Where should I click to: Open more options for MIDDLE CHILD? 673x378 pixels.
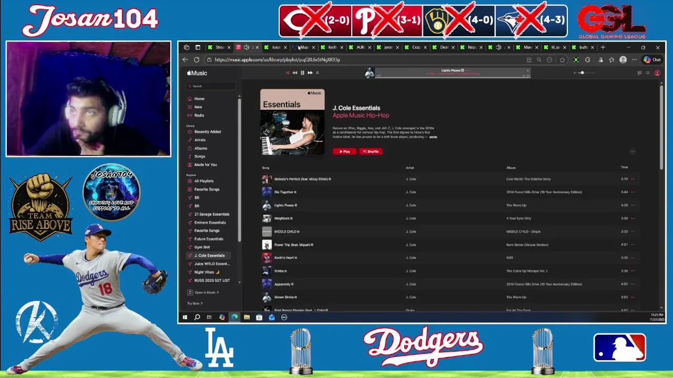633,232
